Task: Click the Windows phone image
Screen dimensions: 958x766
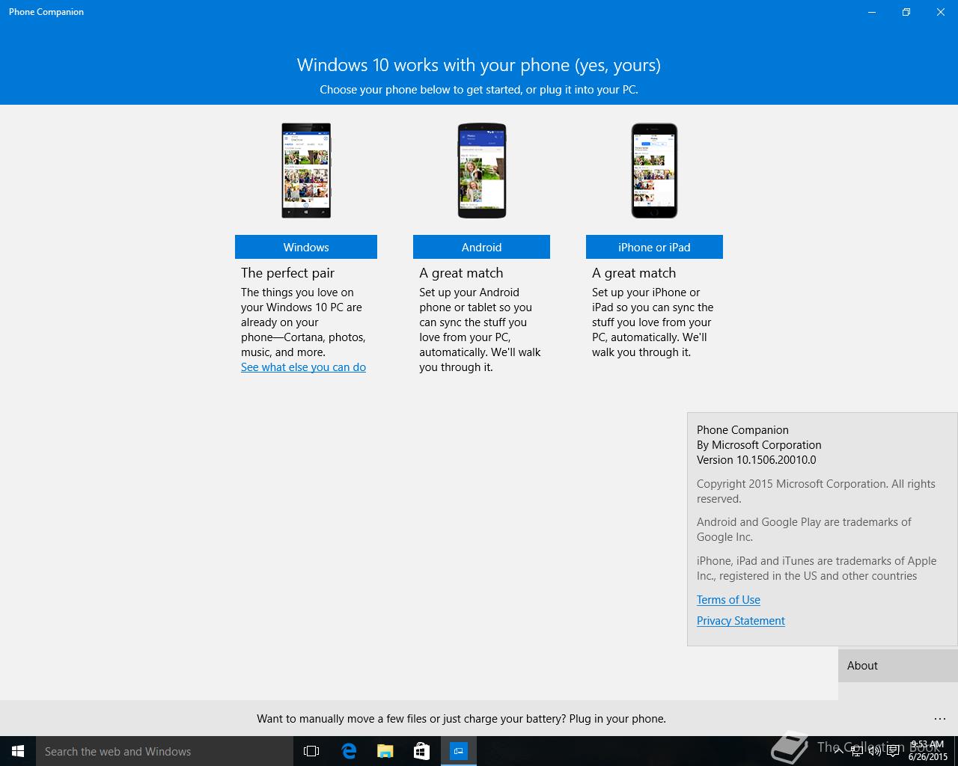Action: [x=306, y=171]
